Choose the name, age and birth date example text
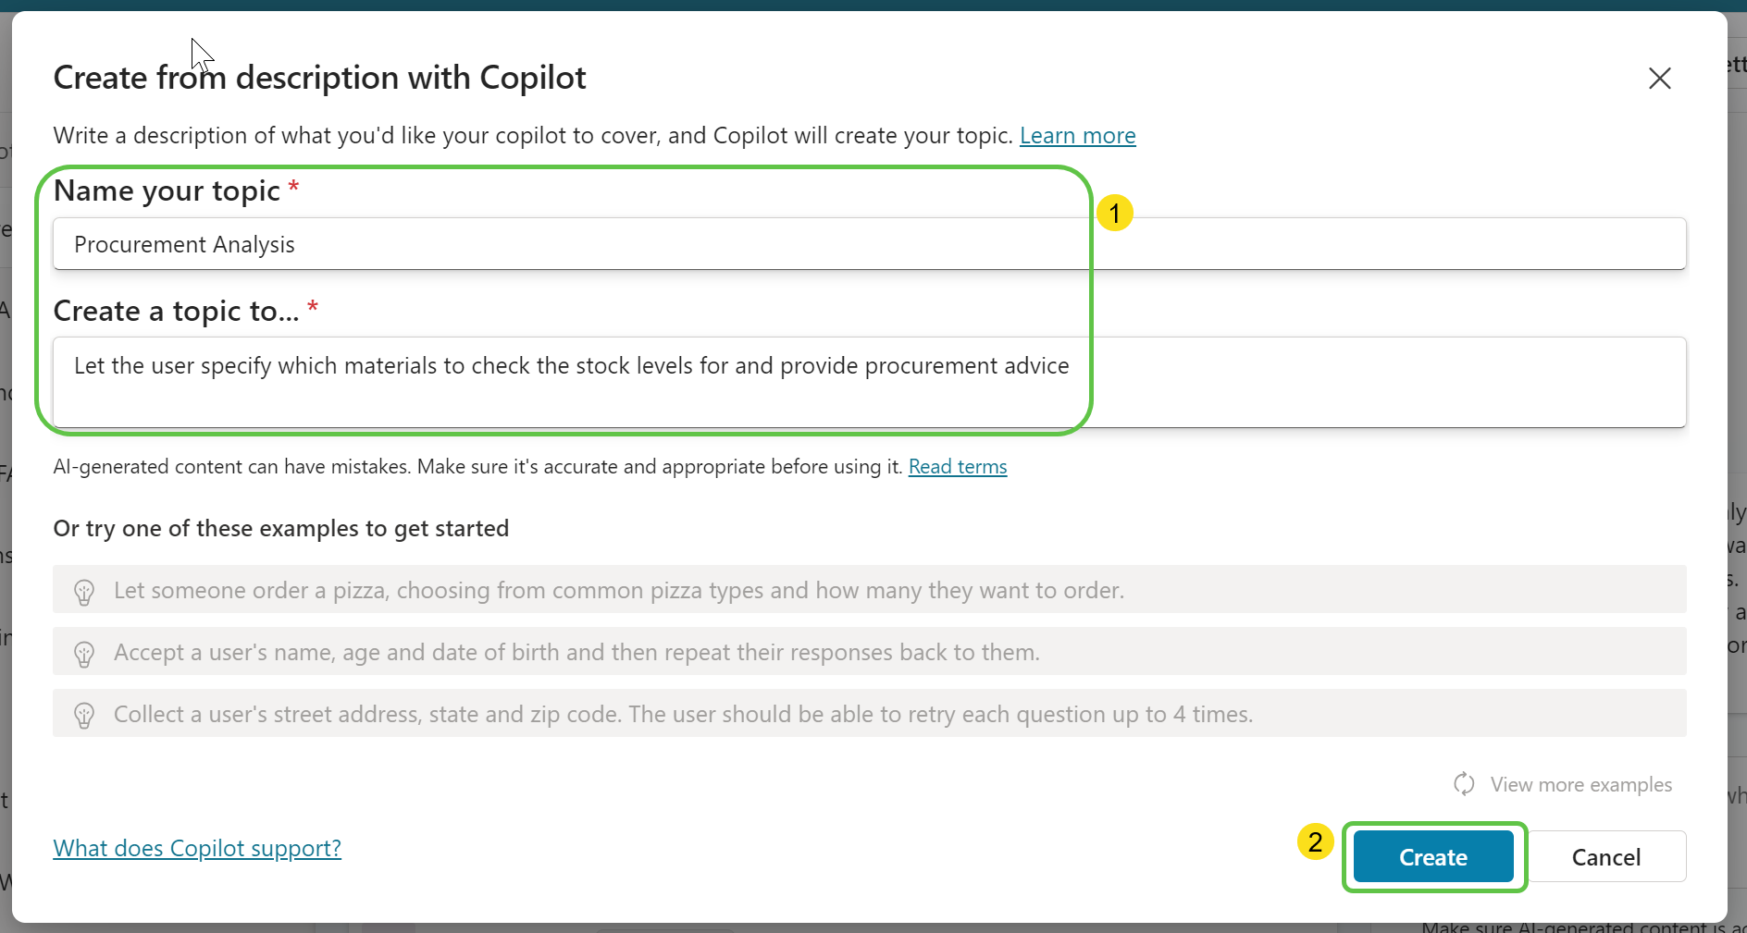1747x933 pixels. [x=576, y=653]
